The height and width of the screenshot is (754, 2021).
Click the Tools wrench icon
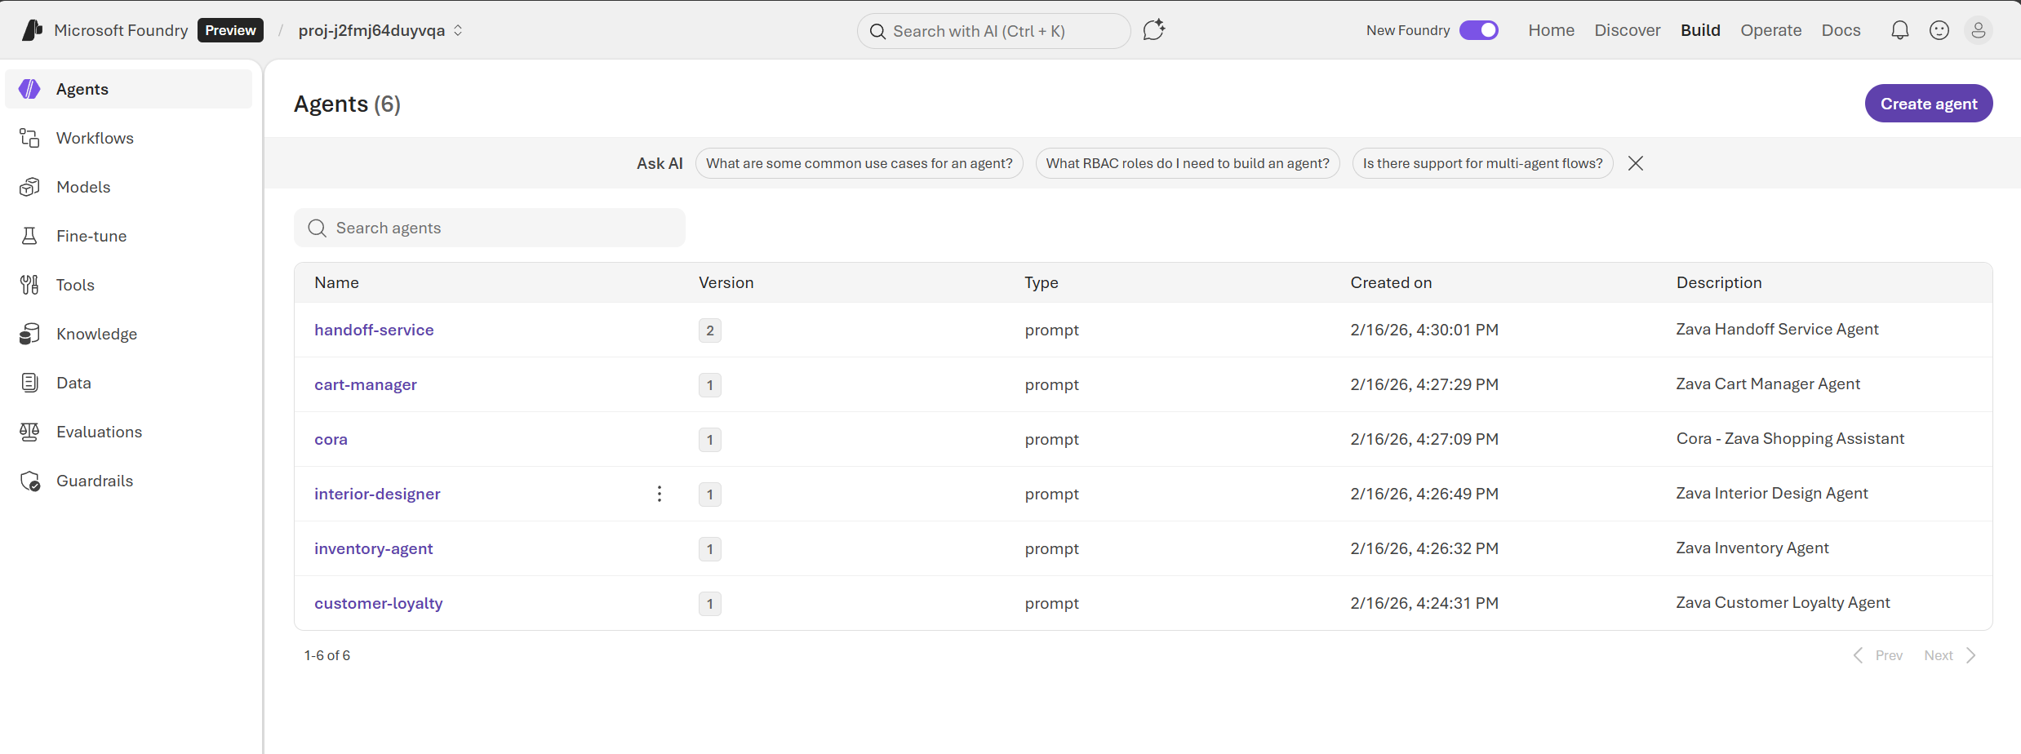[29, 285]
